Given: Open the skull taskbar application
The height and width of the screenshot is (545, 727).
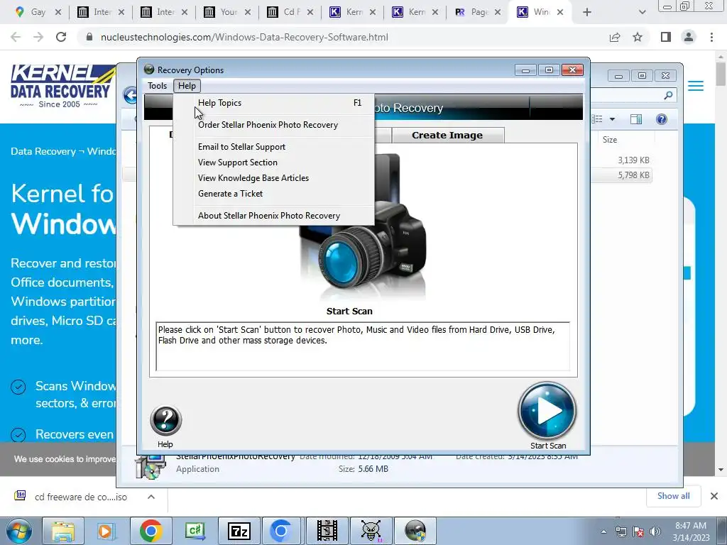Looking at the screenshot, I should pos(371,531).
